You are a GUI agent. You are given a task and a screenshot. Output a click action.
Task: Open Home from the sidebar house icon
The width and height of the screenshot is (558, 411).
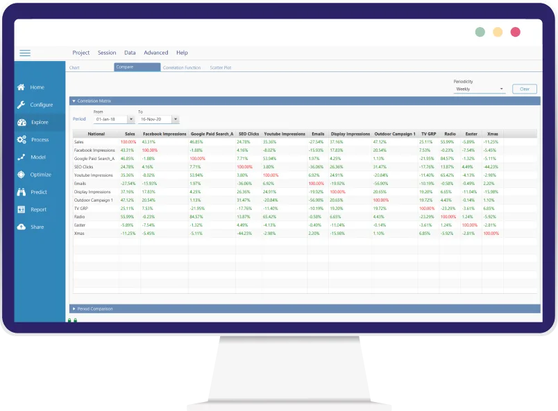click(x=22, y=87)
